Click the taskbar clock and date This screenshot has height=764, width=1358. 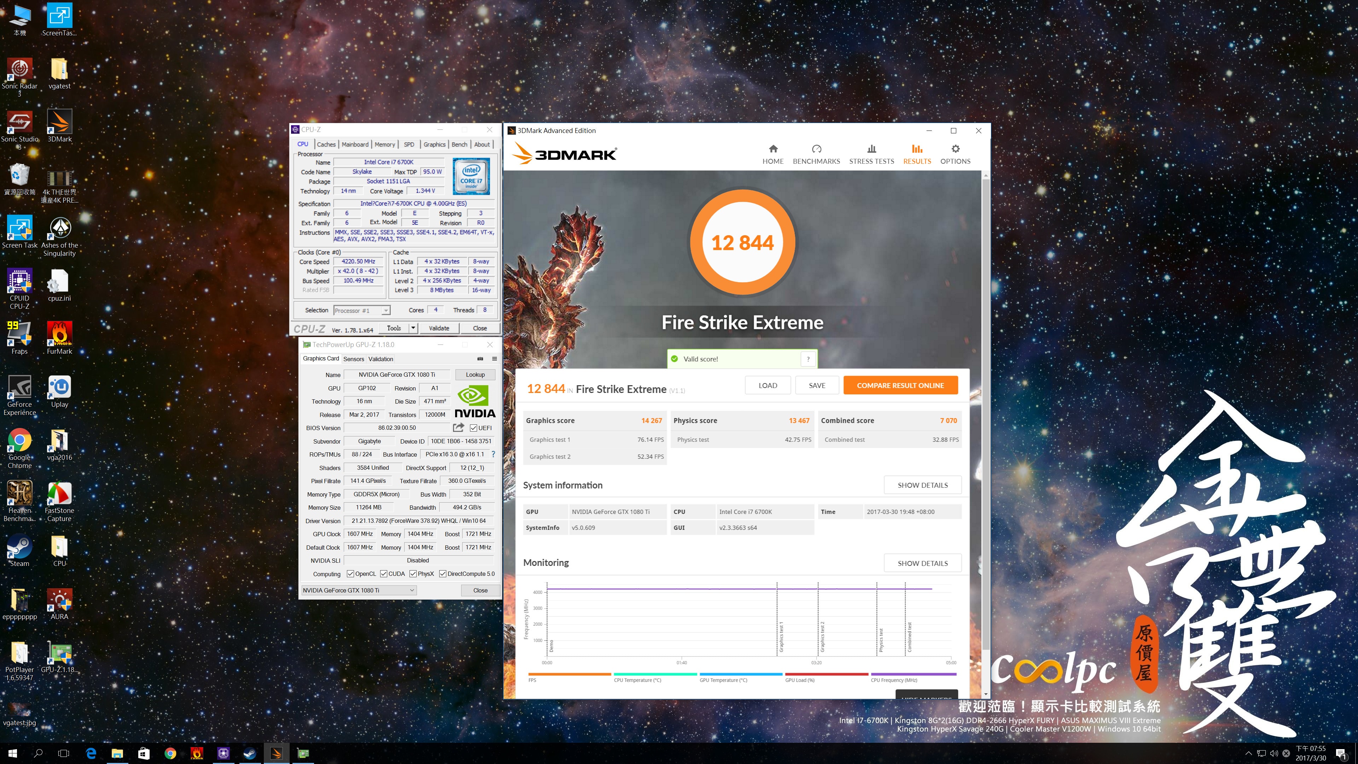pyautogui.click(x=1311, y=753)
